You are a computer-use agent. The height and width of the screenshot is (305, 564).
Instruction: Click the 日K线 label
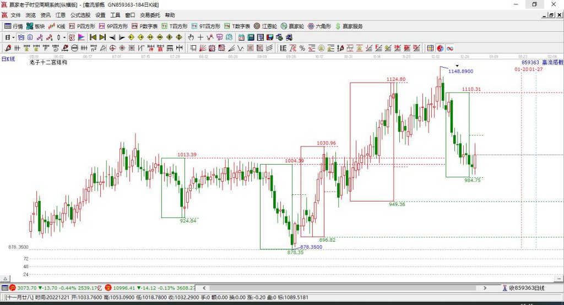8,59
